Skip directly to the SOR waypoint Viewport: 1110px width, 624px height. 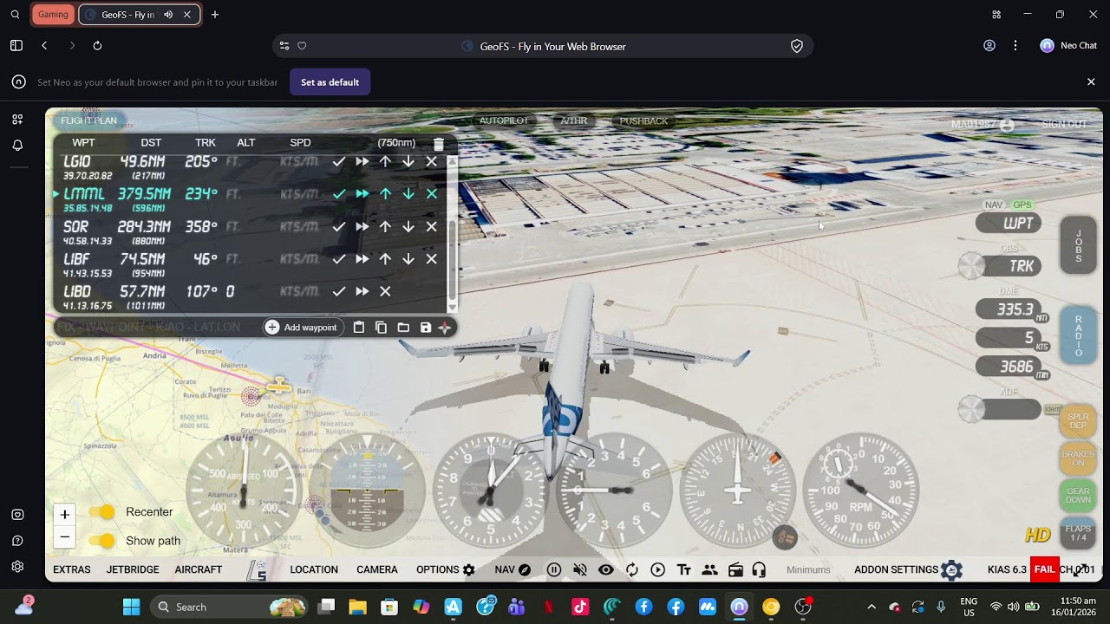tap(362, 226)
